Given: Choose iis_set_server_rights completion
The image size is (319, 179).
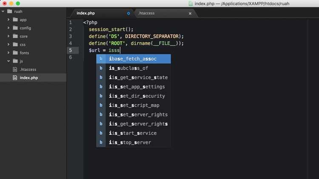Looking at the screenshot, I should coord(134,114).
